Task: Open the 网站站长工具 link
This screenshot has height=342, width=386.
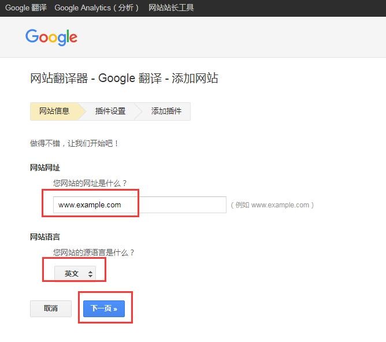Action: (171, 8)
